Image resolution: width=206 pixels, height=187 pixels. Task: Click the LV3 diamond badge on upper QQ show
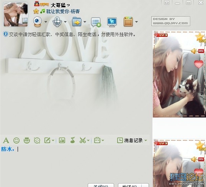pos(161,35)
